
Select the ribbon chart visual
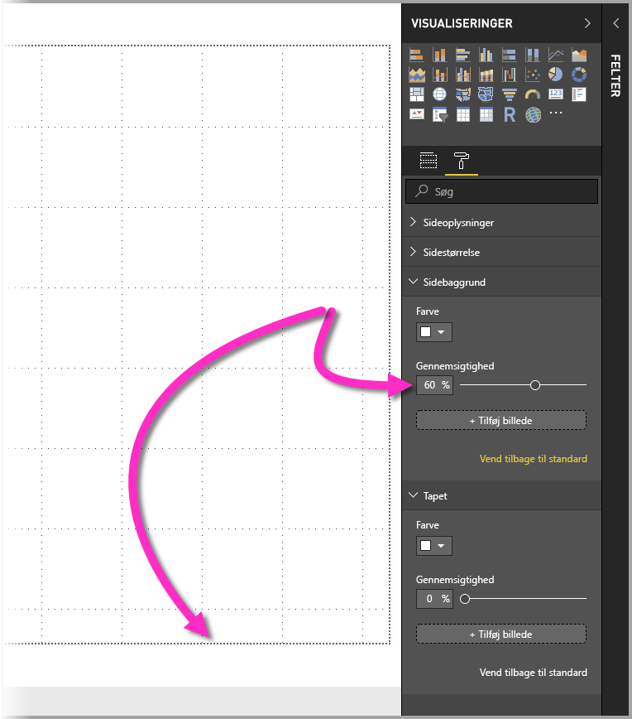pos(486,75)
